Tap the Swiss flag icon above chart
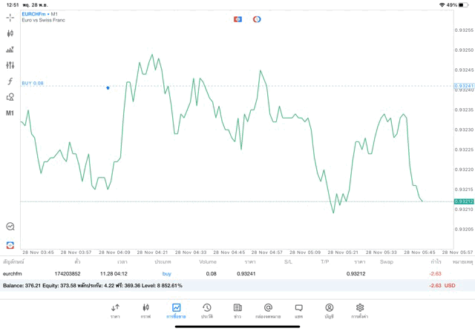This screenshot has height=331, width=475. coord(237,19)
